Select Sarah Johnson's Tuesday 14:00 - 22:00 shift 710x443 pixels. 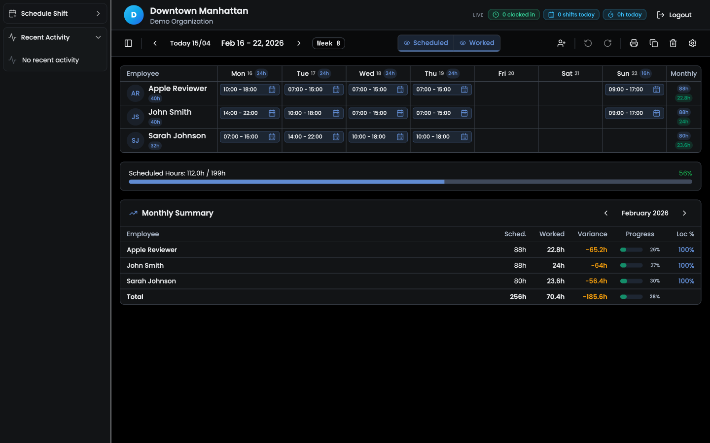[x=306, y=137]
